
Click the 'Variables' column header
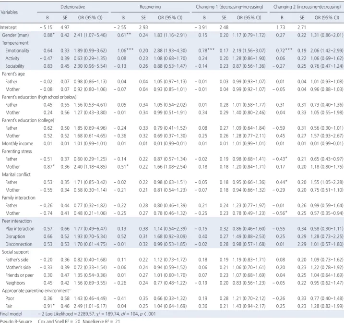pyautogui.click(x=9, y=12)
